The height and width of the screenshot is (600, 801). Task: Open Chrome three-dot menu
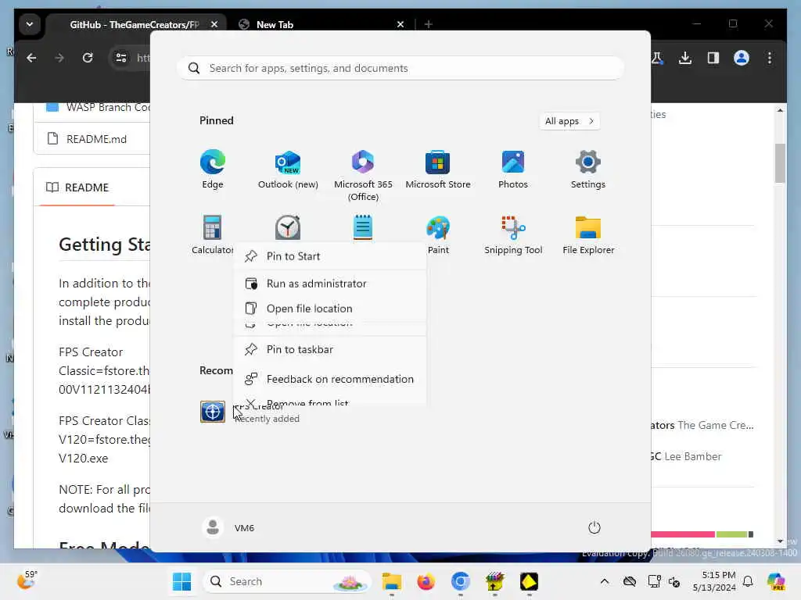point(770,58)
